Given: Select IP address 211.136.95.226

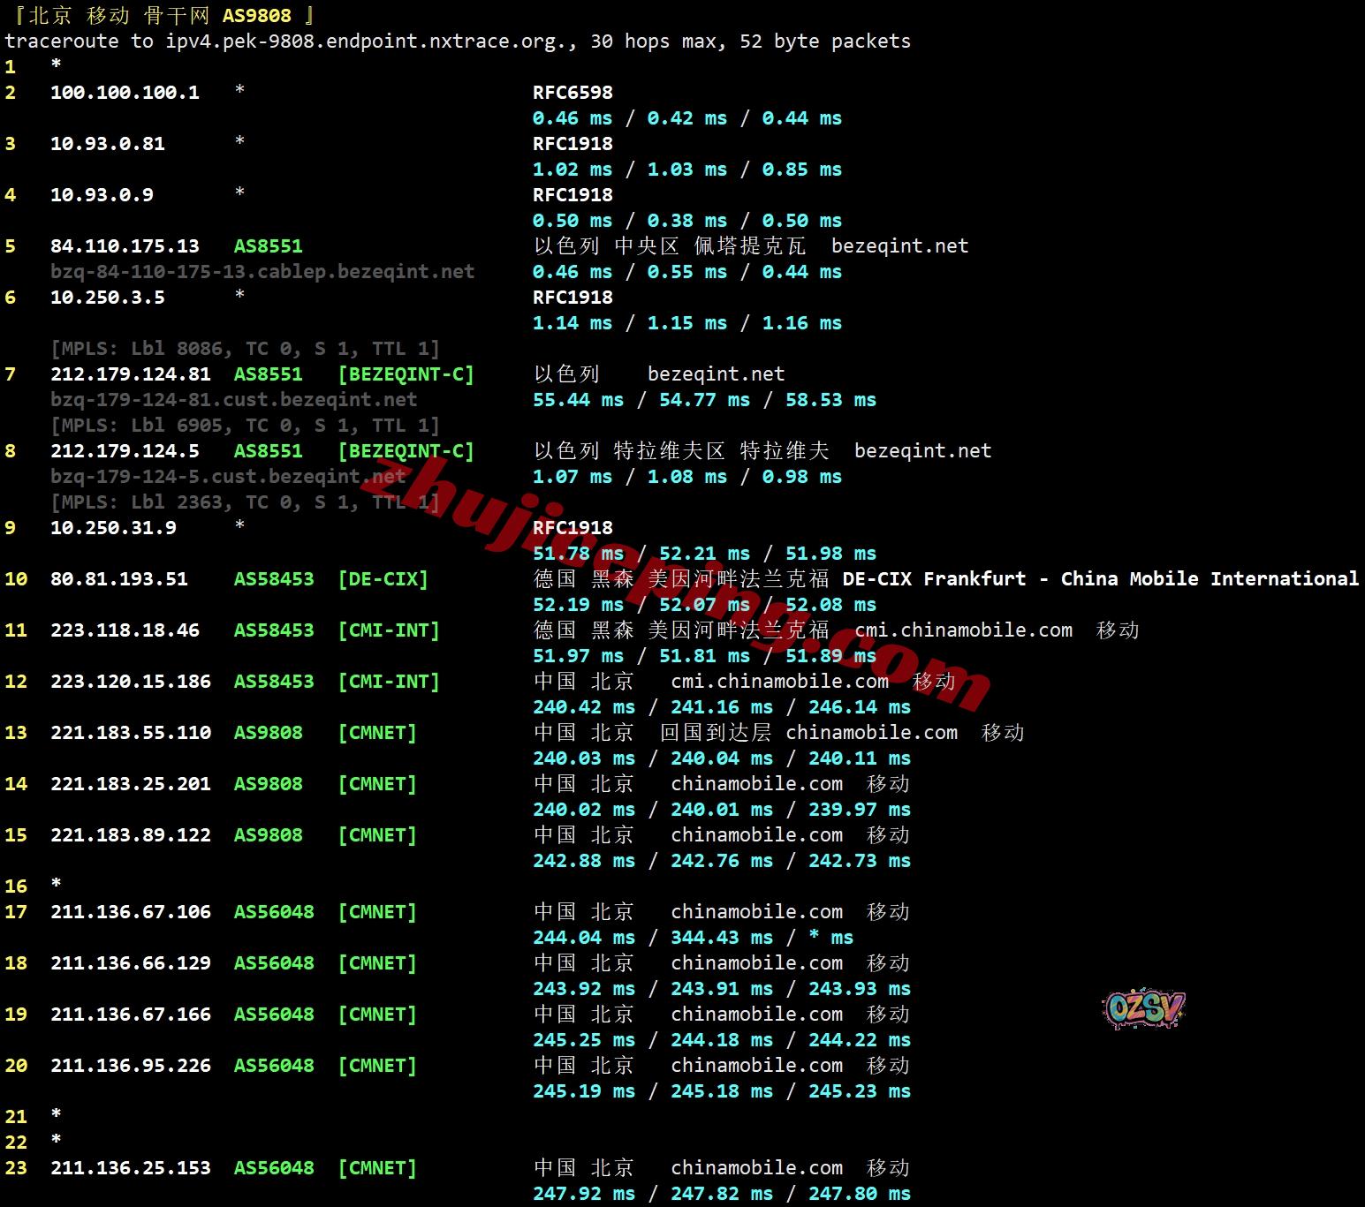Looking at the screenshot, I should coord(131,1066).
